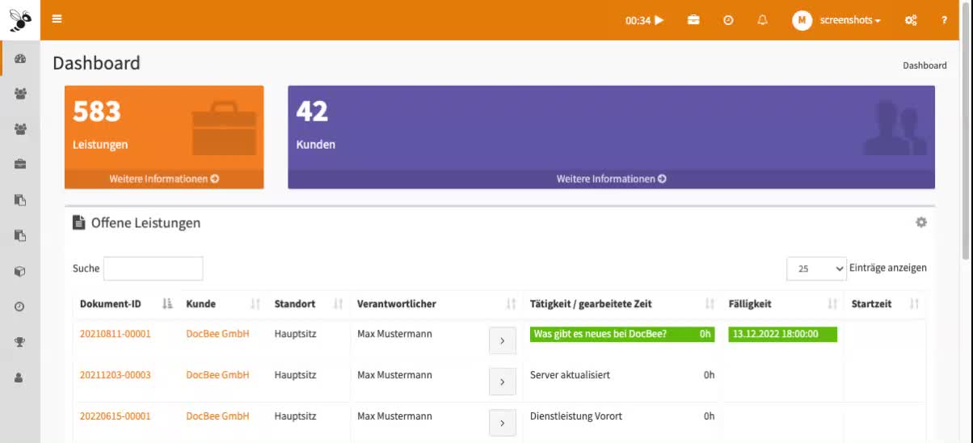Click the green 13.12.2022 due date badge
The width and height of the screenshot is (973, 443).
[782, 334]
